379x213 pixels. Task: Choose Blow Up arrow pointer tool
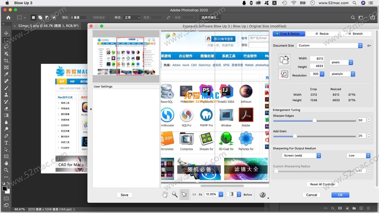[x=184, y=195]
